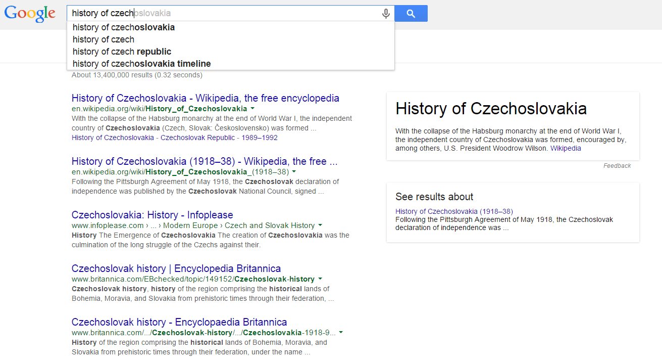Open 'Czechoslovakia: History - Infoplease' result

152,215
